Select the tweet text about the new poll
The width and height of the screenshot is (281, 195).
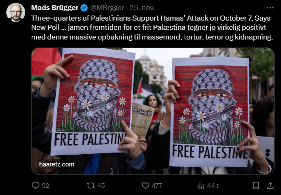(x=152, y=28)
